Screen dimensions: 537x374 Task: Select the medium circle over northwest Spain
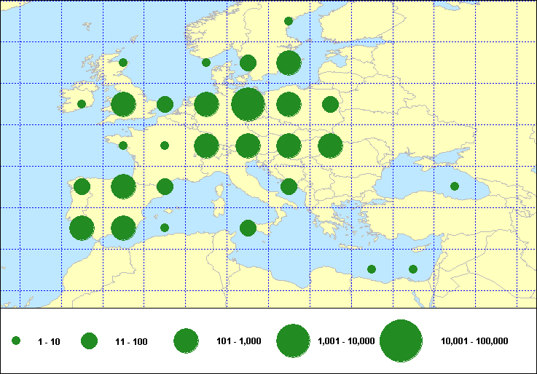click(82, 187)
